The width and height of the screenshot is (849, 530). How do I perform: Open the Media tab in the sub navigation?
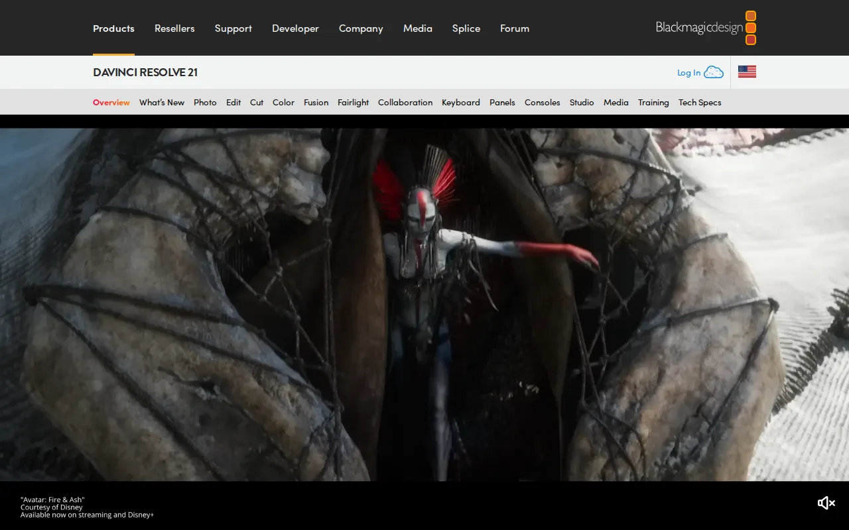[616, 102]
